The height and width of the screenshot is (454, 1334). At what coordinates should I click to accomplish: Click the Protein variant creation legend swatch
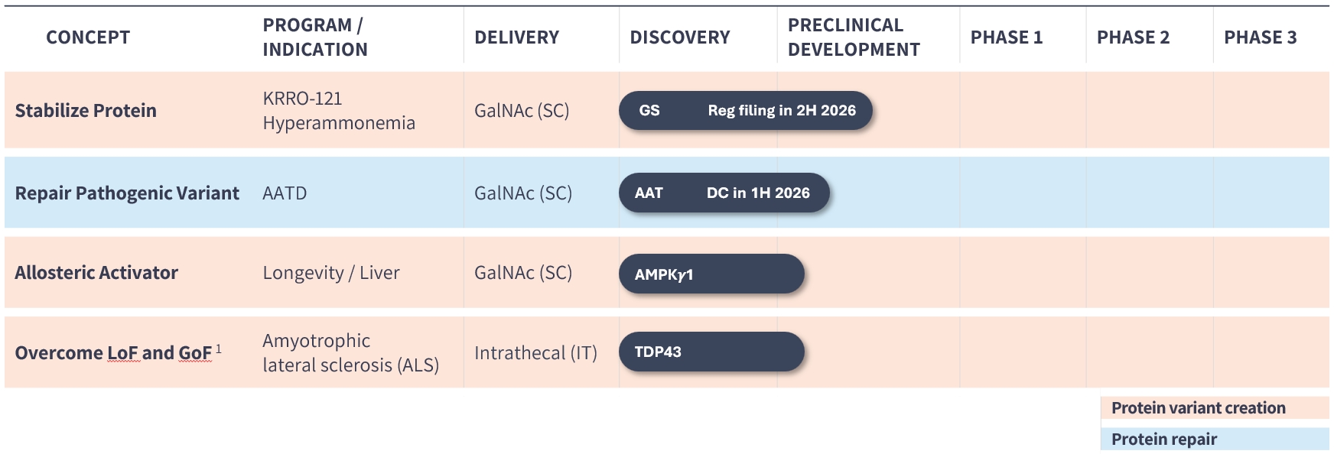(x=1214, y=407)
